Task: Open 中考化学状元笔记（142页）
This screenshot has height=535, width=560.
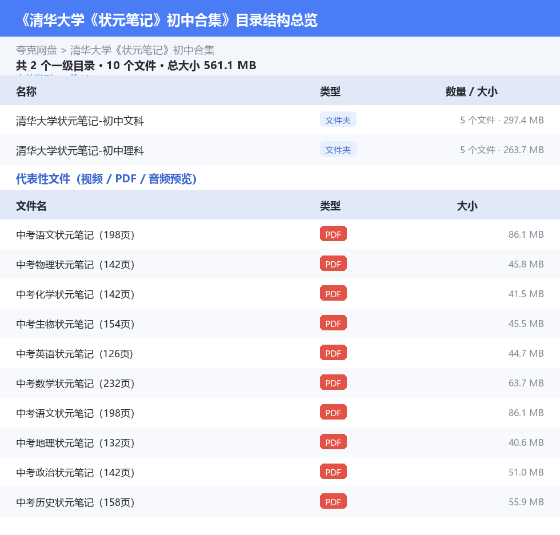Action: coord(75,294)
